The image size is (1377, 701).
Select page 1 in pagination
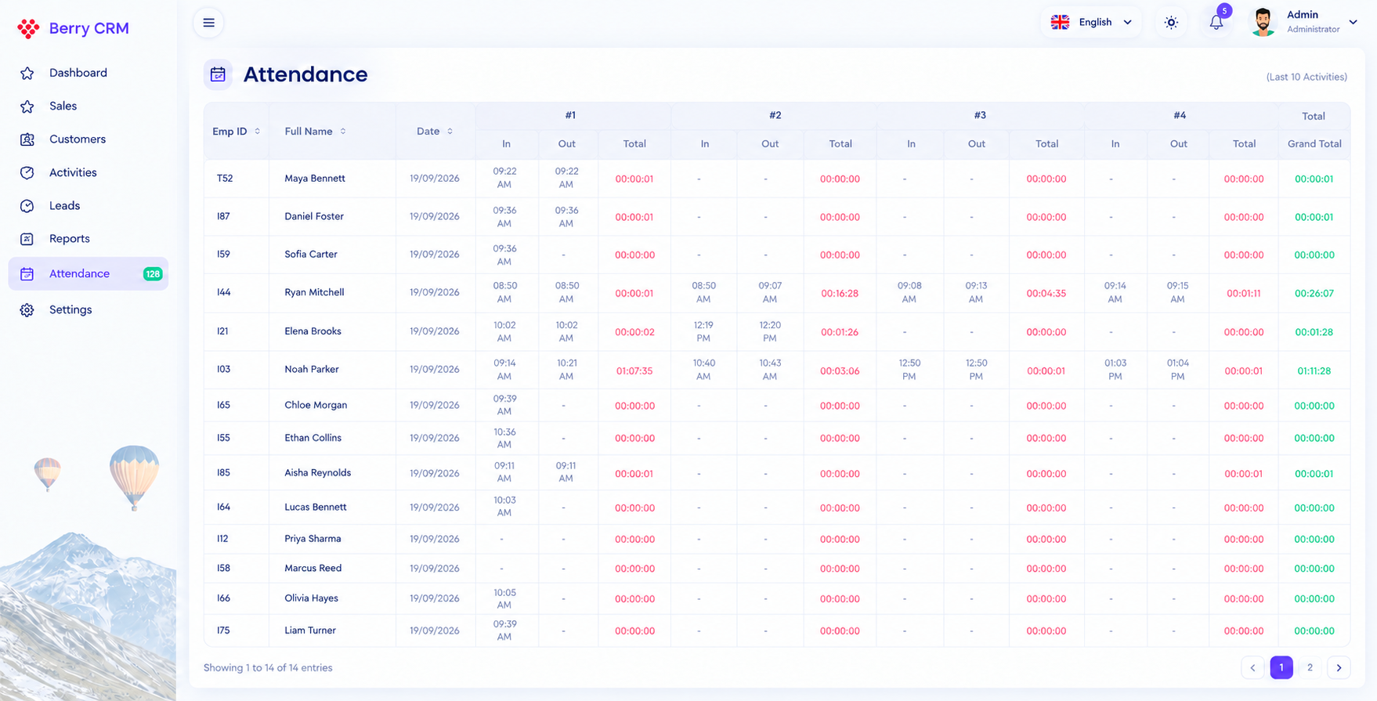pyautogui.click(x=1281, y=667)
